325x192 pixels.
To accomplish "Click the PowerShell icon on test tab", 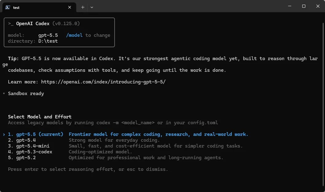I will tap(8, 7).
